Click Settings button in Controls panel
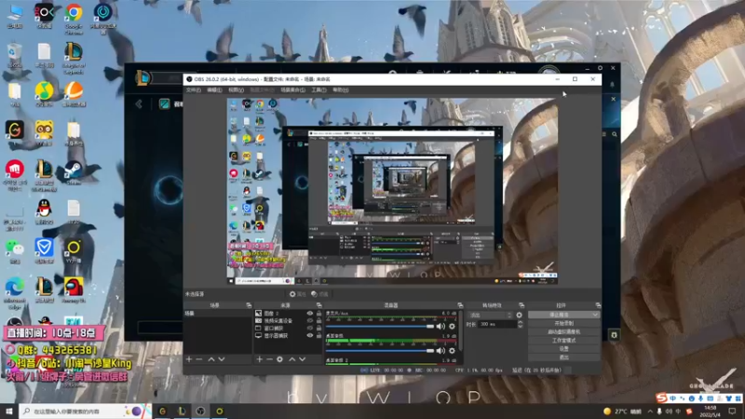 (564, 348)
